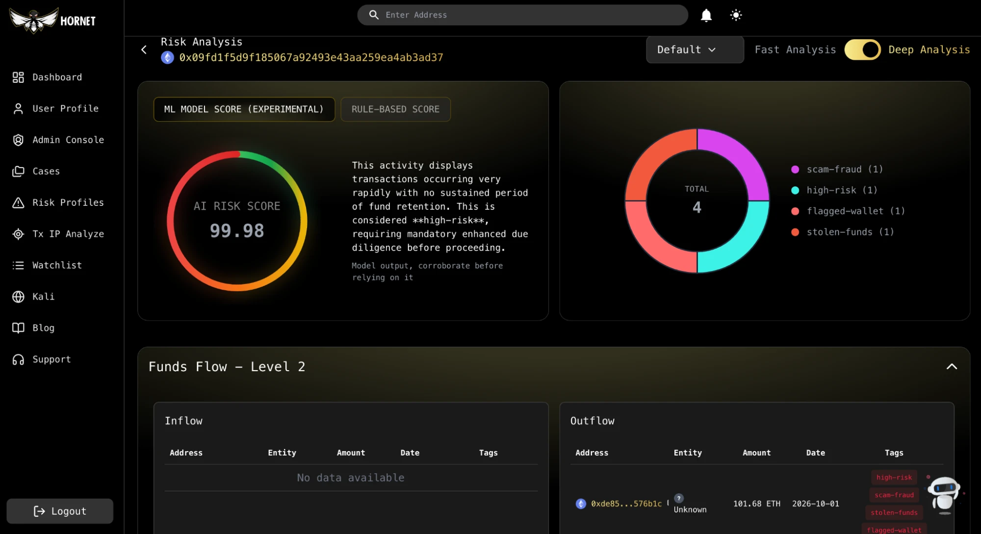This screenshot has height=534, width=981.
Task: Click the Cases folder icon
Action: [x=18, y=171]
